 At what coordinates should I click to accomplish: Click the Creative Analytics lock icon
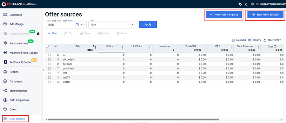pos(38,34)
